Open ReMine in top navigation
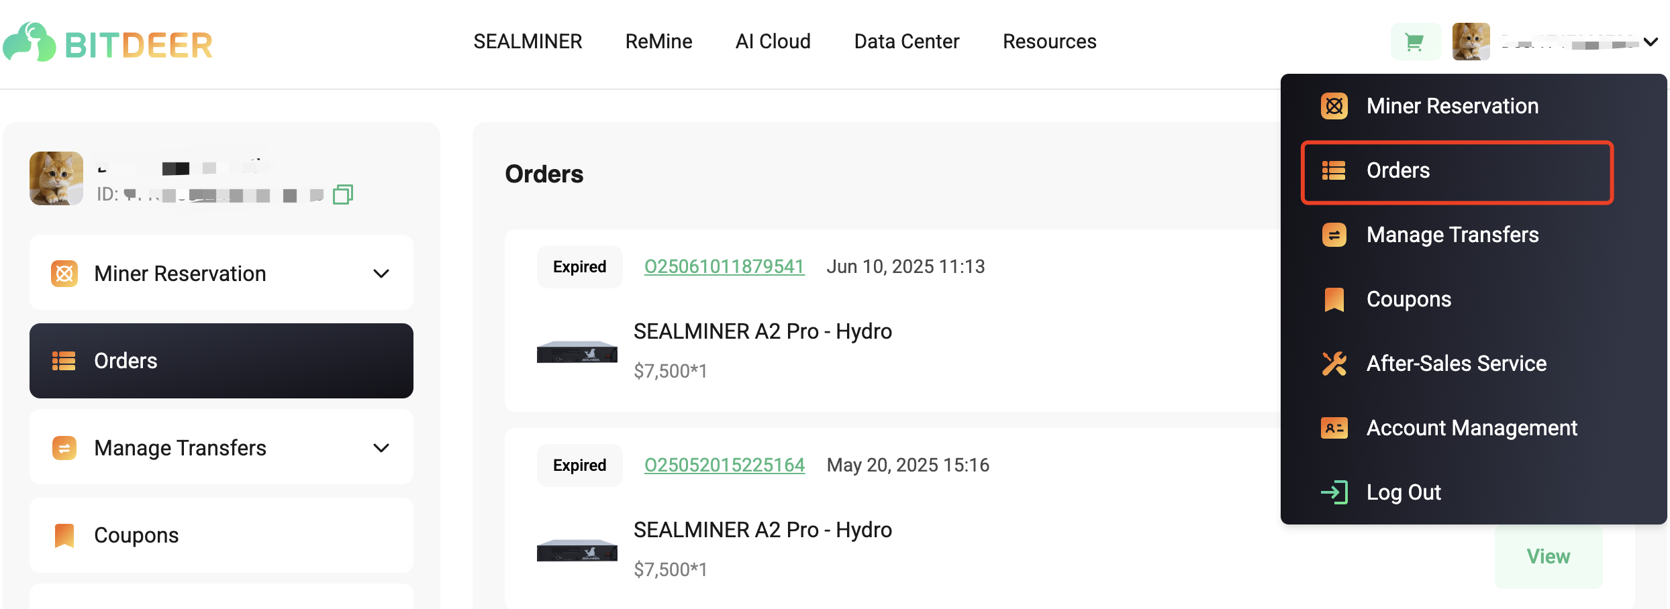 [658, 42]
